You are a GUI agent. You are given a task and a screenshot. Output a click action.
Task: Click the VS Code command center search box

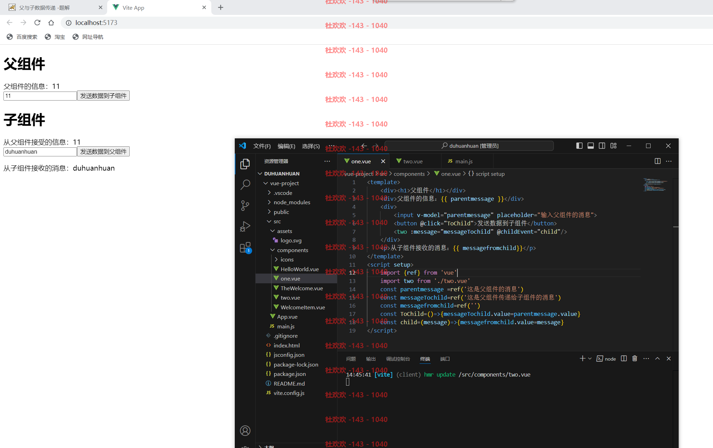click(x=469, y=146)
